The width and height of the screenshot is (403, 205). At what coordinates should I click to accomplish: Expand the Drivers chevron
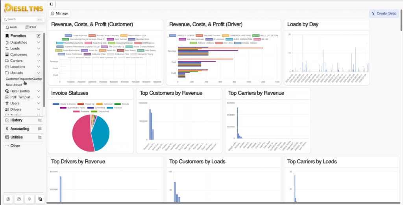click(38, 109)
